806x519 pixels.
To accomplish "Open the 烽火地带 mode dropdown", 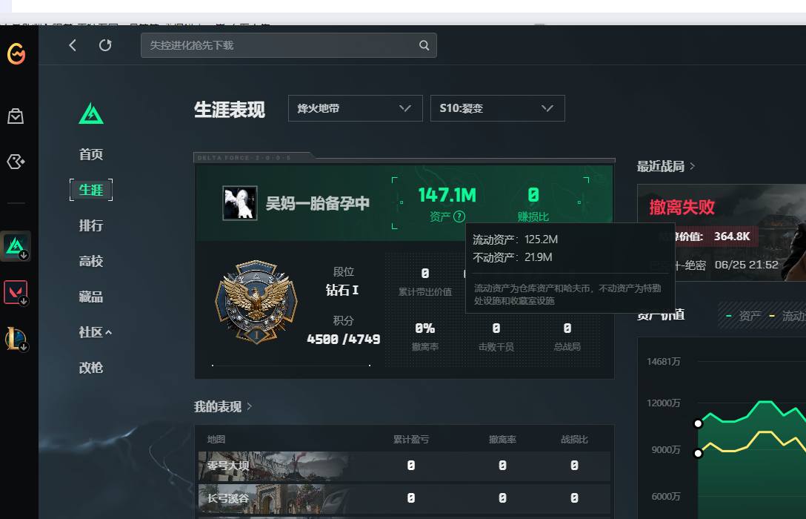I will (x=355, y=108).
